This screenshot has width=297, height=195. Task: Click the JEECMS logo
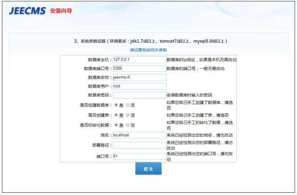(27, 11)
